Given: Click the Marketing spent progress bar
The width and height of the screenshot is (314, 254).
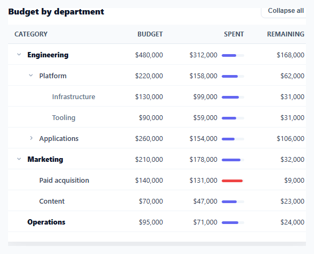Looking at the screenshot, I should pyautogui.click(x=233, y=160).
